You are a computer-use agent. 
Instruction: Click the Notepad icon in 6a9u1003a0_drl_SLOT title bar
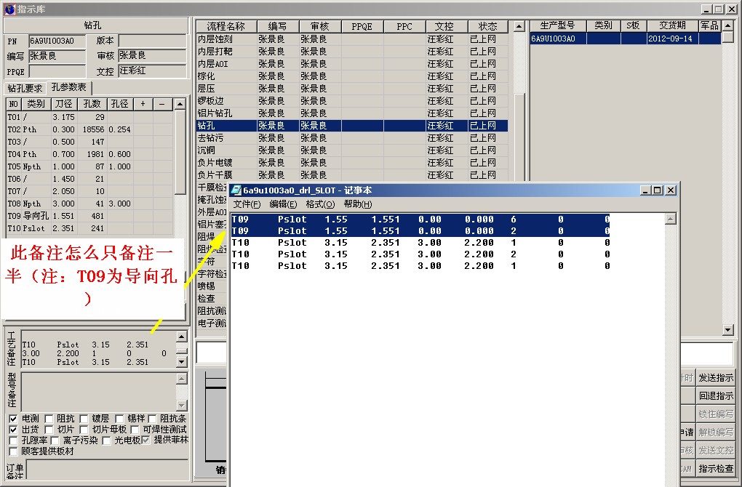click(235, 190)
